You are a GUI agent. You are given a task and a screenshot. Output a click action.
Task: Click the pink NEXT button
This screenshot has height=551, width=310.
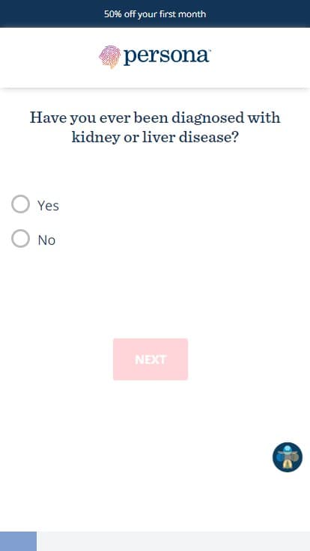(x=151, y=359)
